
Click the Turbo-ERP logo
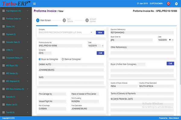[16, 4]
